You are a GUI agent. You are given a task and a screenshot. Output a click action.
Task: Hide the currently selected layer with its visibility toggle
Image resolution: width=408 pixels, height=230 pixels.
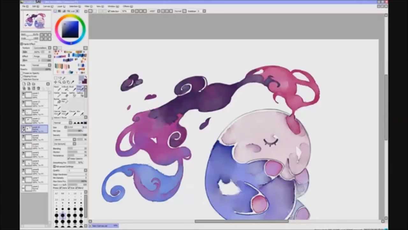click(x=23, y=129)
